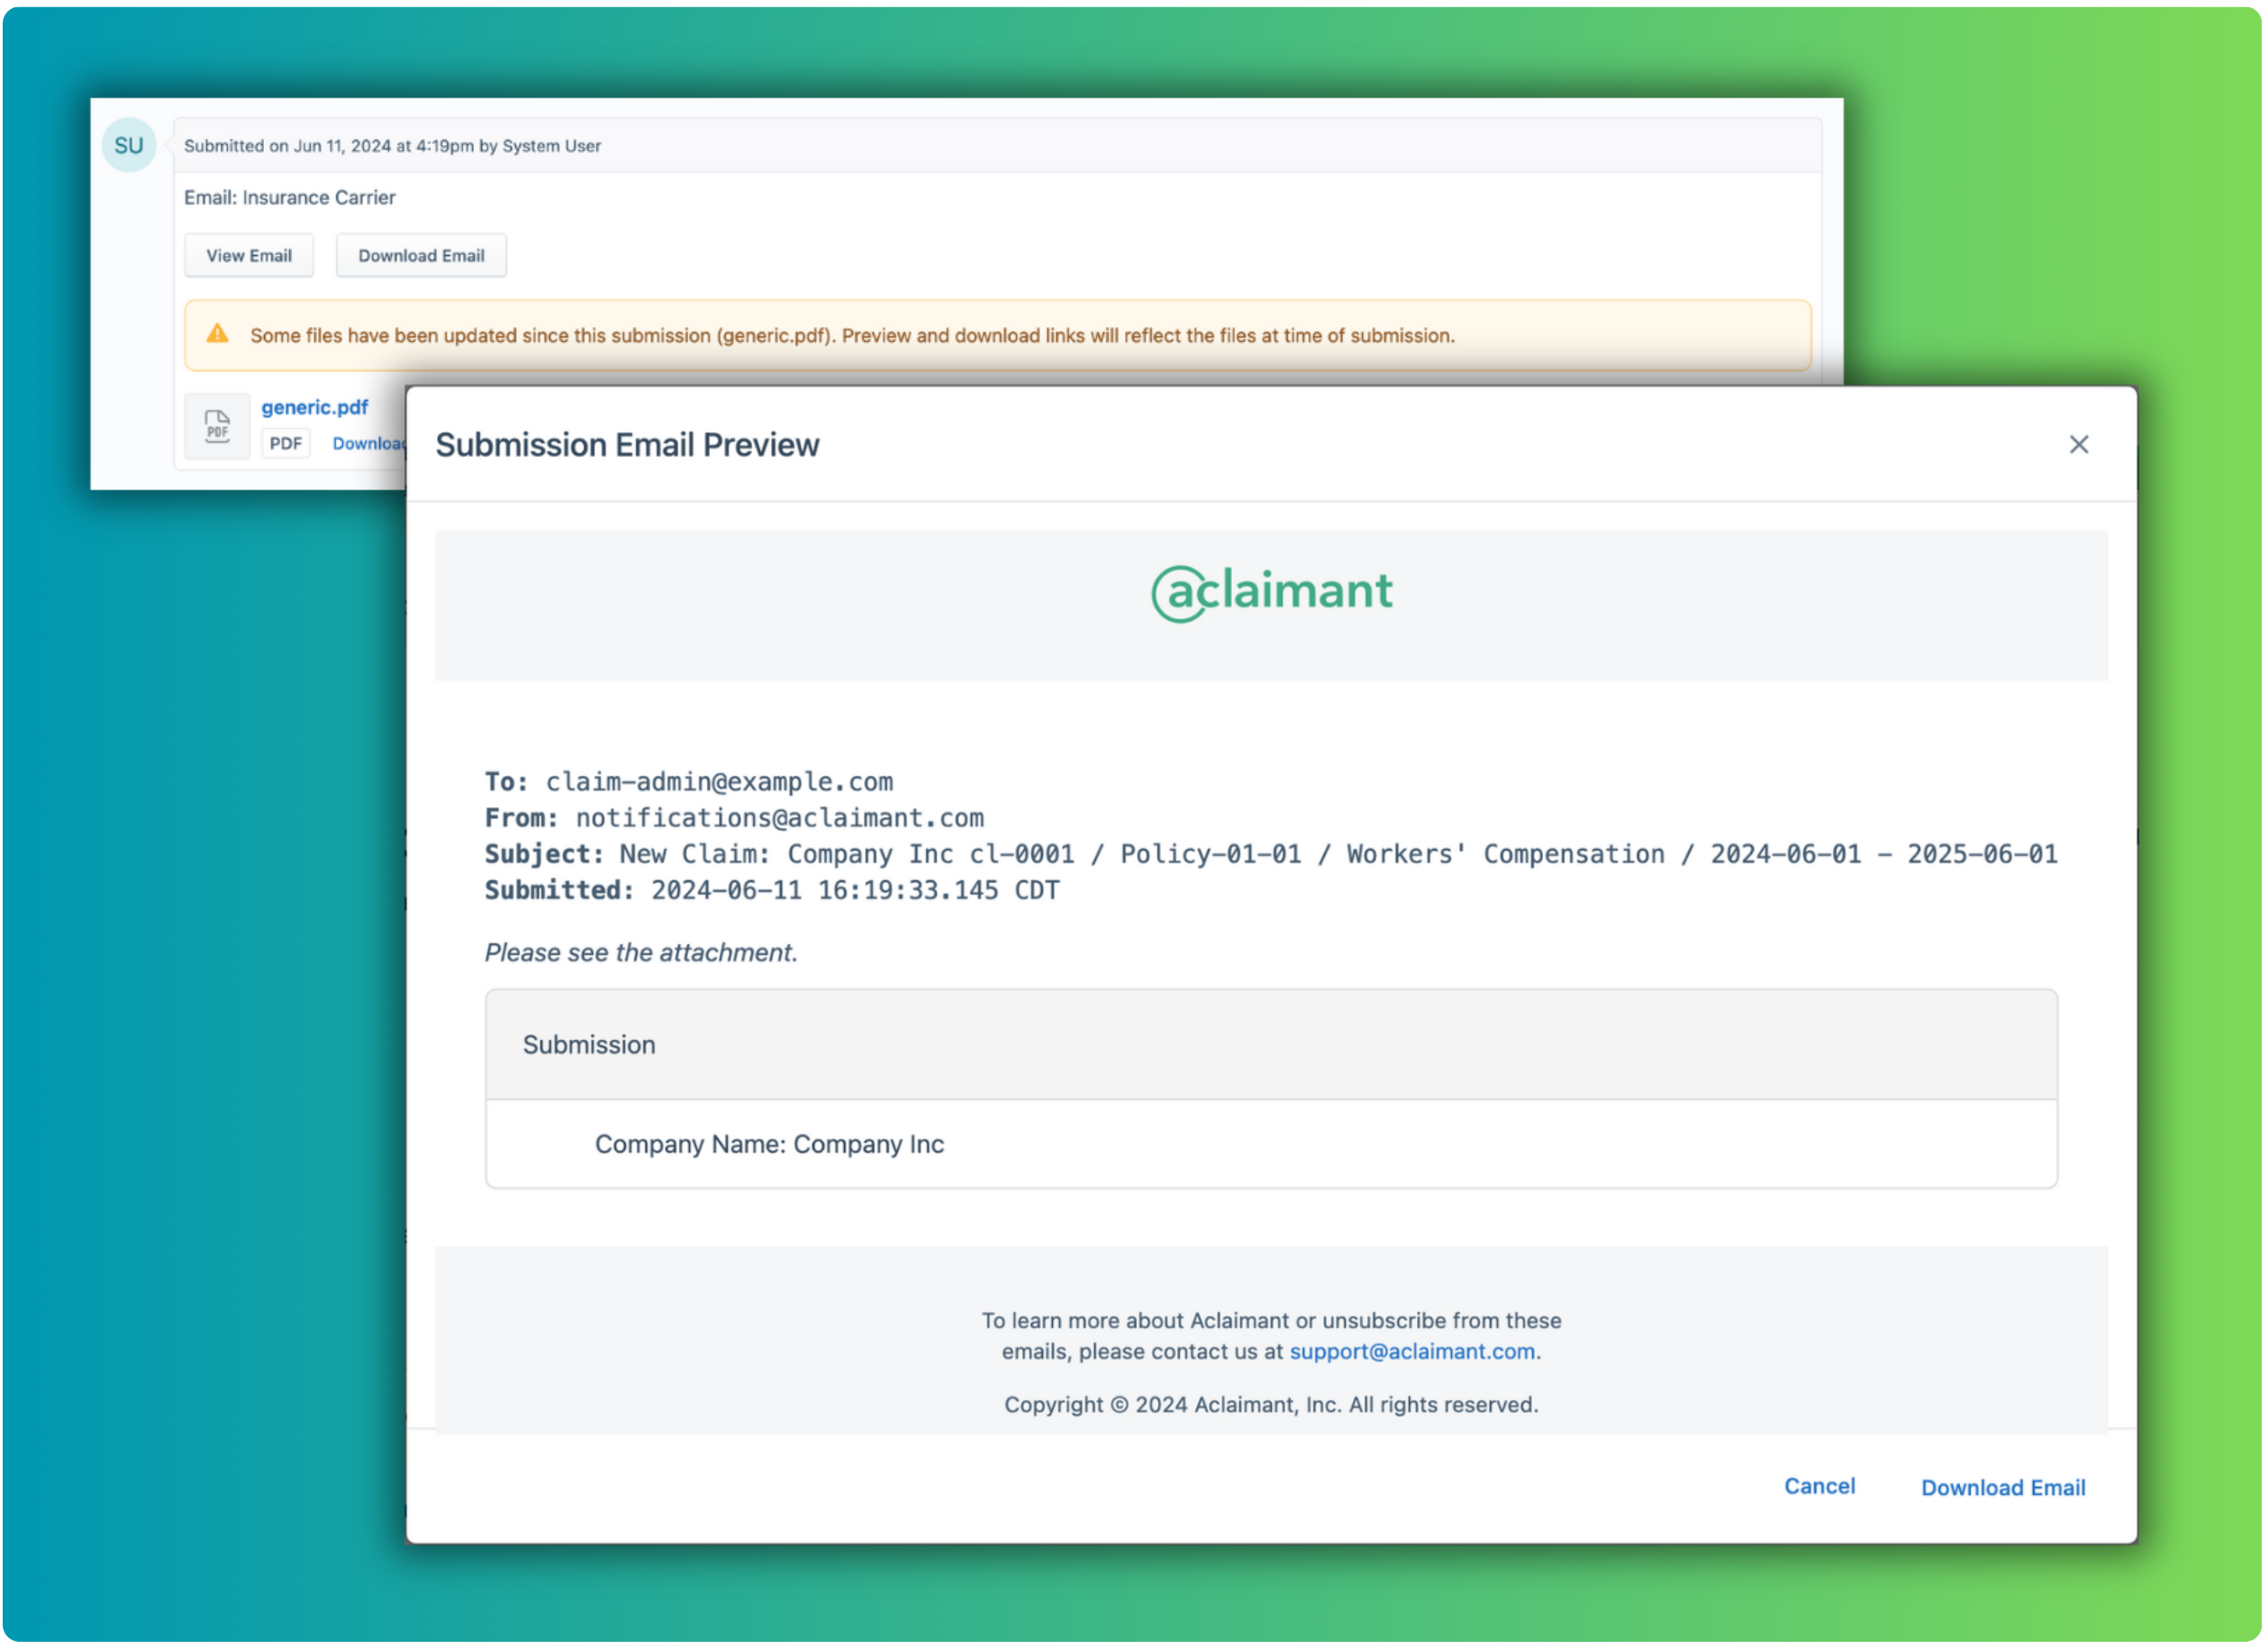Screen dimensions: 2268x1649
Task: Click the 'Submitted: 2024-06-11 16:19:33.145 CDT' line
Action: pyautogui.click(x=772, y=889)
